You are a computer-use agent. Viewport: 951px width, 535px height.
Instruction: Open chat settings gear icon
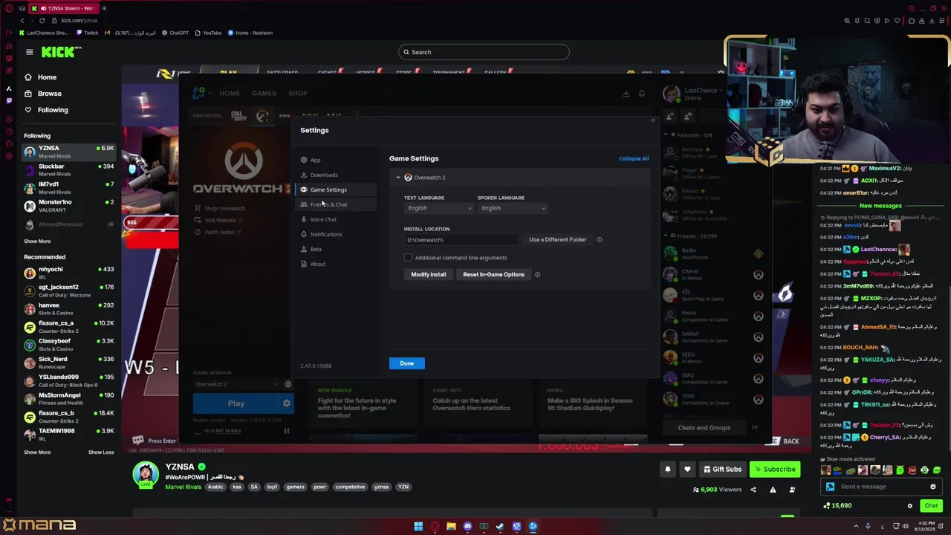point(909,506)
